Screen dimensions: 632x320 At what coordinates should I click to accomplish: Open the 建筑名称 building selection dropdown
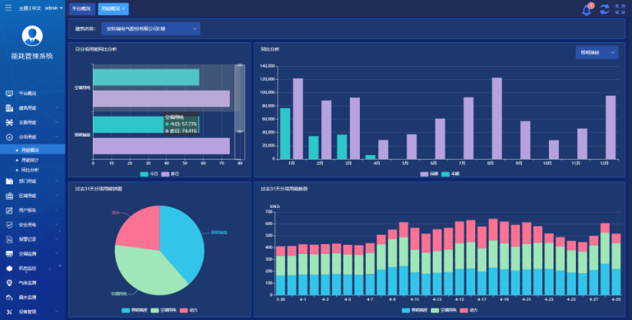pos(151,28)
